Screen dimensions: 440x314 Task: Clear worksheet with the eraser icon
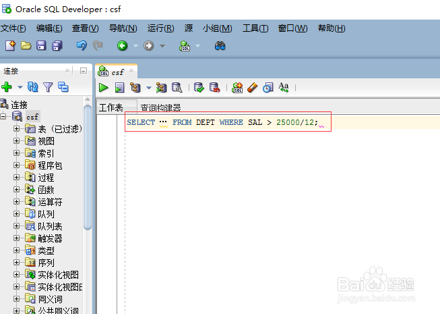tap(252, 88)
